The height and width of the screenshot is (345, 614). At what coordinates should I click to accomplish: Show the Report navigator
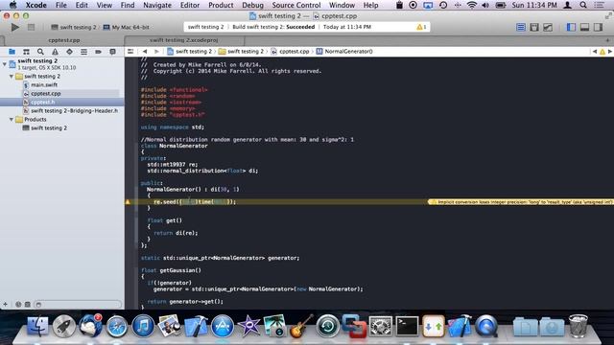(x=112, y=52)
